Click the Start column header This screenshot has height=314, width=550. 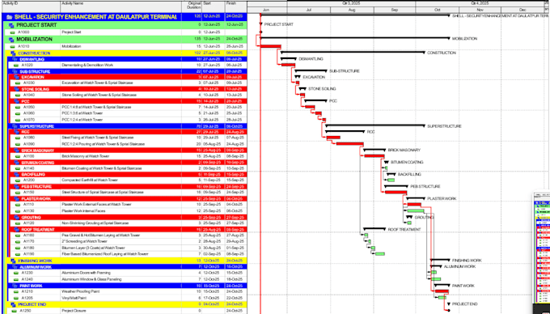coord(214,6)
